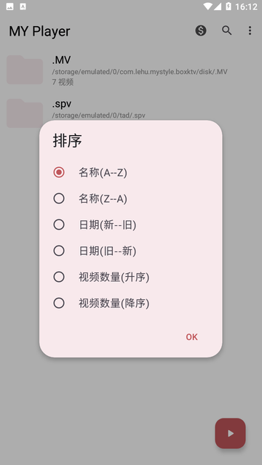262x465 pixels.
Task: Tap the red floating play button
Action: click(230, 433)
